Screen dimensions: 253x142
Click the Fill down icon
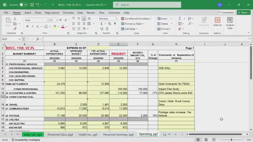pyautogui.click(x=180, y=24)
